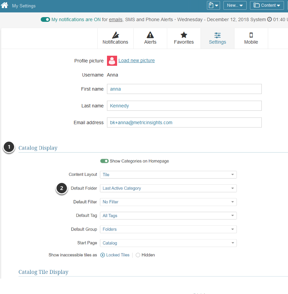Image resolution: width=288 pixels, height=294 pixels.
Task: Open the Favorites star tab
Action: click(x=184, y=39)
